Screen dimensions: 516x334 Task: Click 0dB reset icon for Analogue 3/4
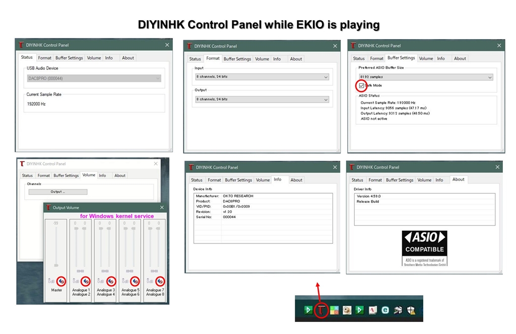(100, 281)
